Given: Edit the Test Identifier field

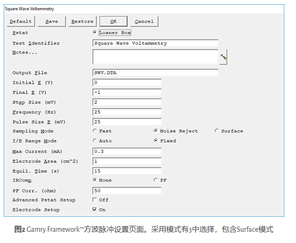Looking at the screenshot, I should click(x=155, y=43).
